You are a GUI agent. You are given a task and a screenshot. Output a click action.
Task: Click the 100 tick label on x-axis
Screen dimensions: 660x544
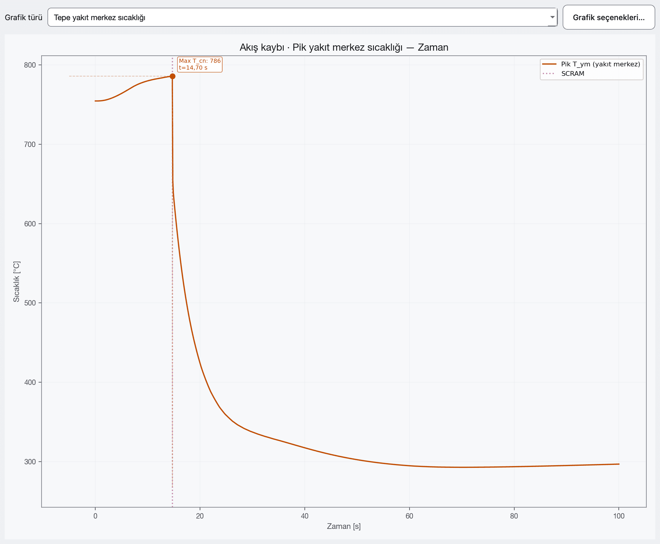coord(619,516)
